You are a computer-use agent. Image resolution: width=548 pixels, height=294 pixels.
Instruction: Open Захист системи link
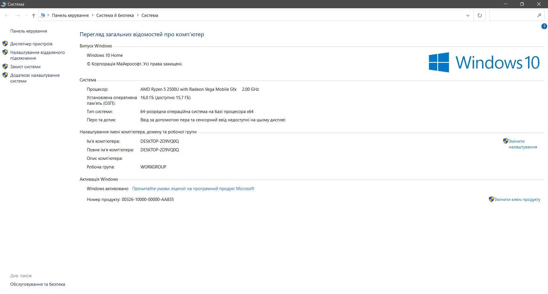(x=25, y=67)
